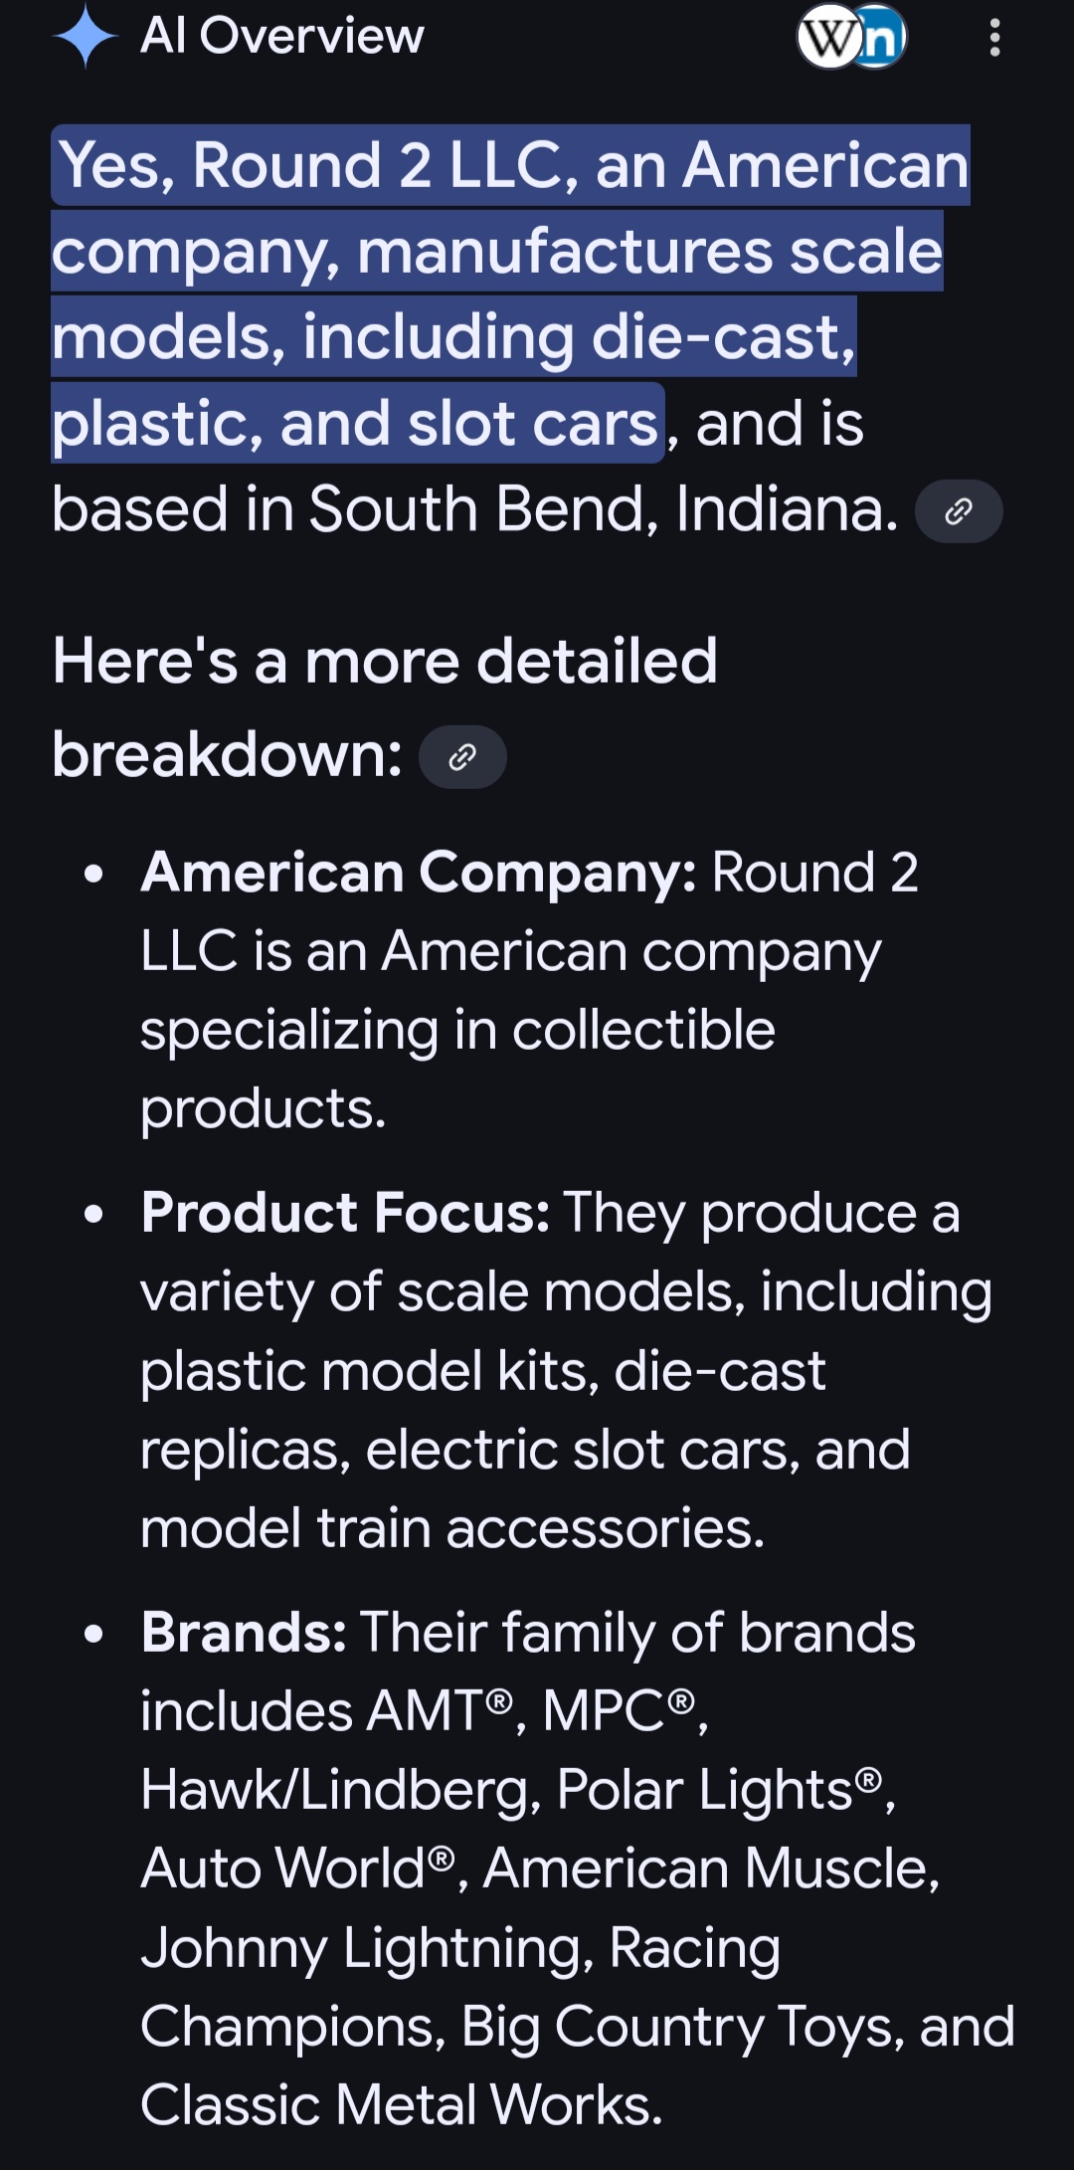This screenshot has width=1074, height=2170.
Task: Tap 'Classic Metal Works' text
Action: 401,2105
